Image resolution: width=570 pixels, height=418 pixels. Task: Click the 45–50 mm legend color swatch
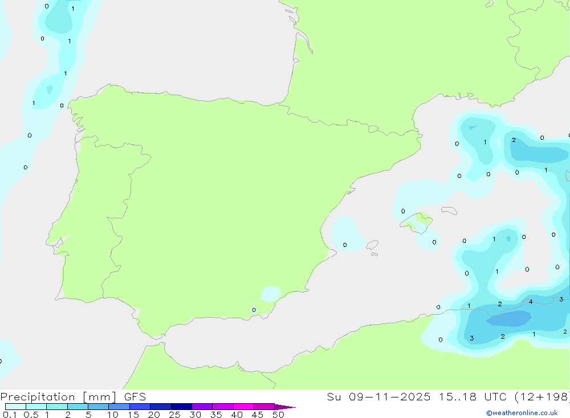pyautogui.click(x=264, y=407)
